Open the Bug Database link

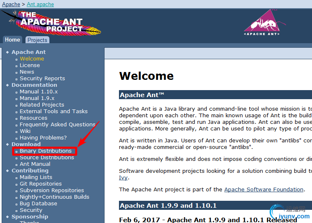click(38, 203)
